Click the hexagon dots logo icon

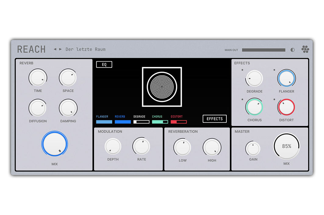point(305,49)
